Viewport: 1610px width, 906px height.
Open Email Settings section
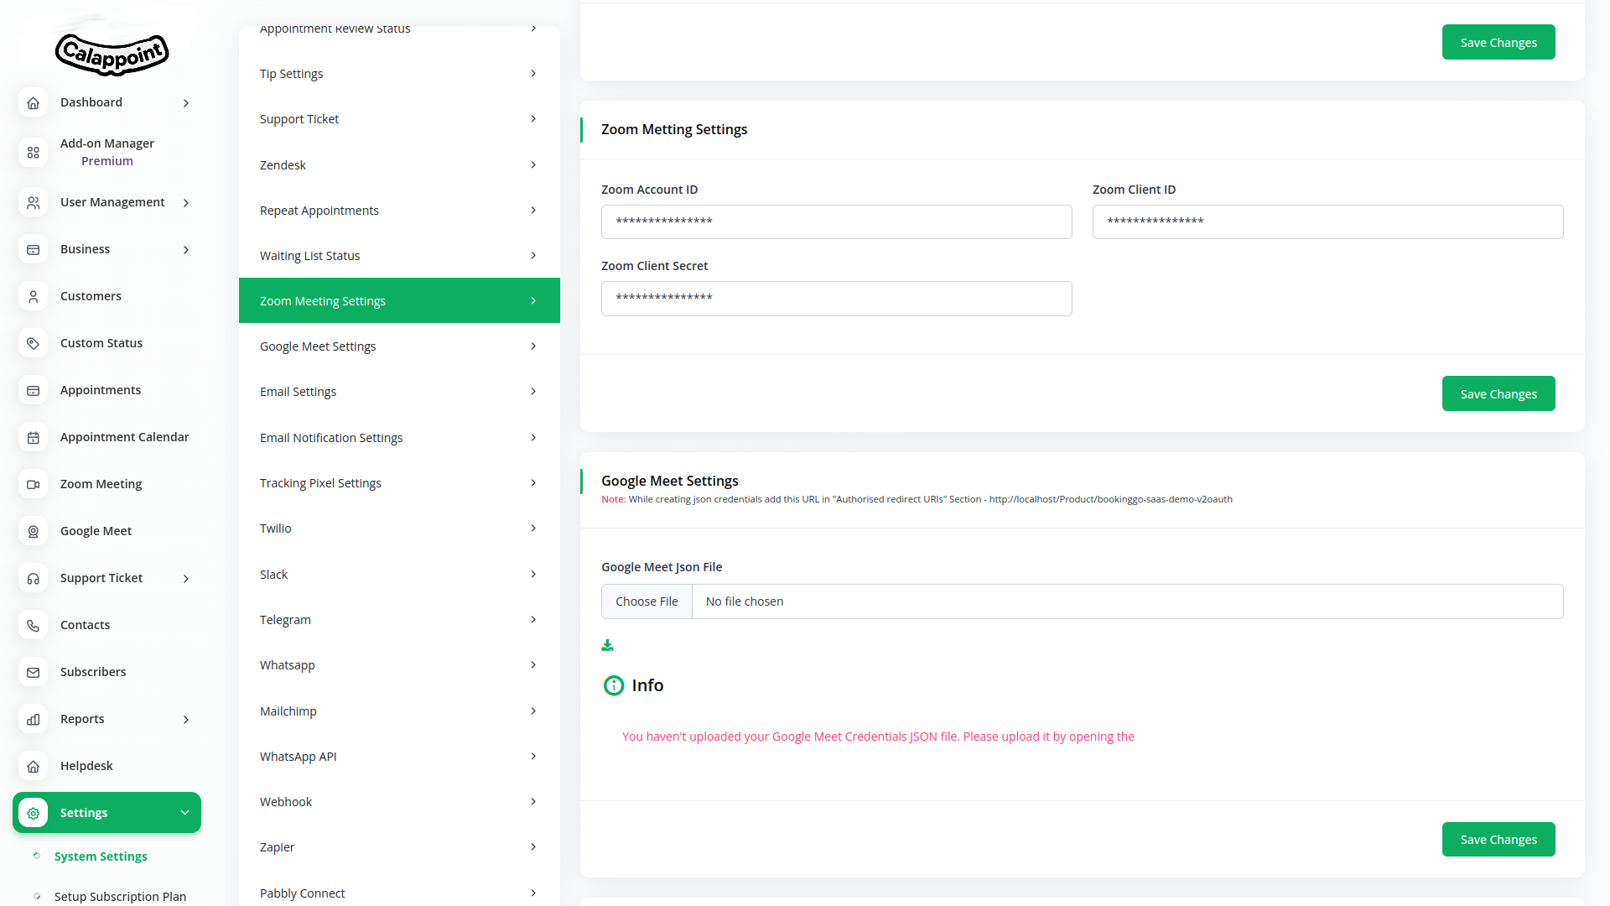pos(399,392)
